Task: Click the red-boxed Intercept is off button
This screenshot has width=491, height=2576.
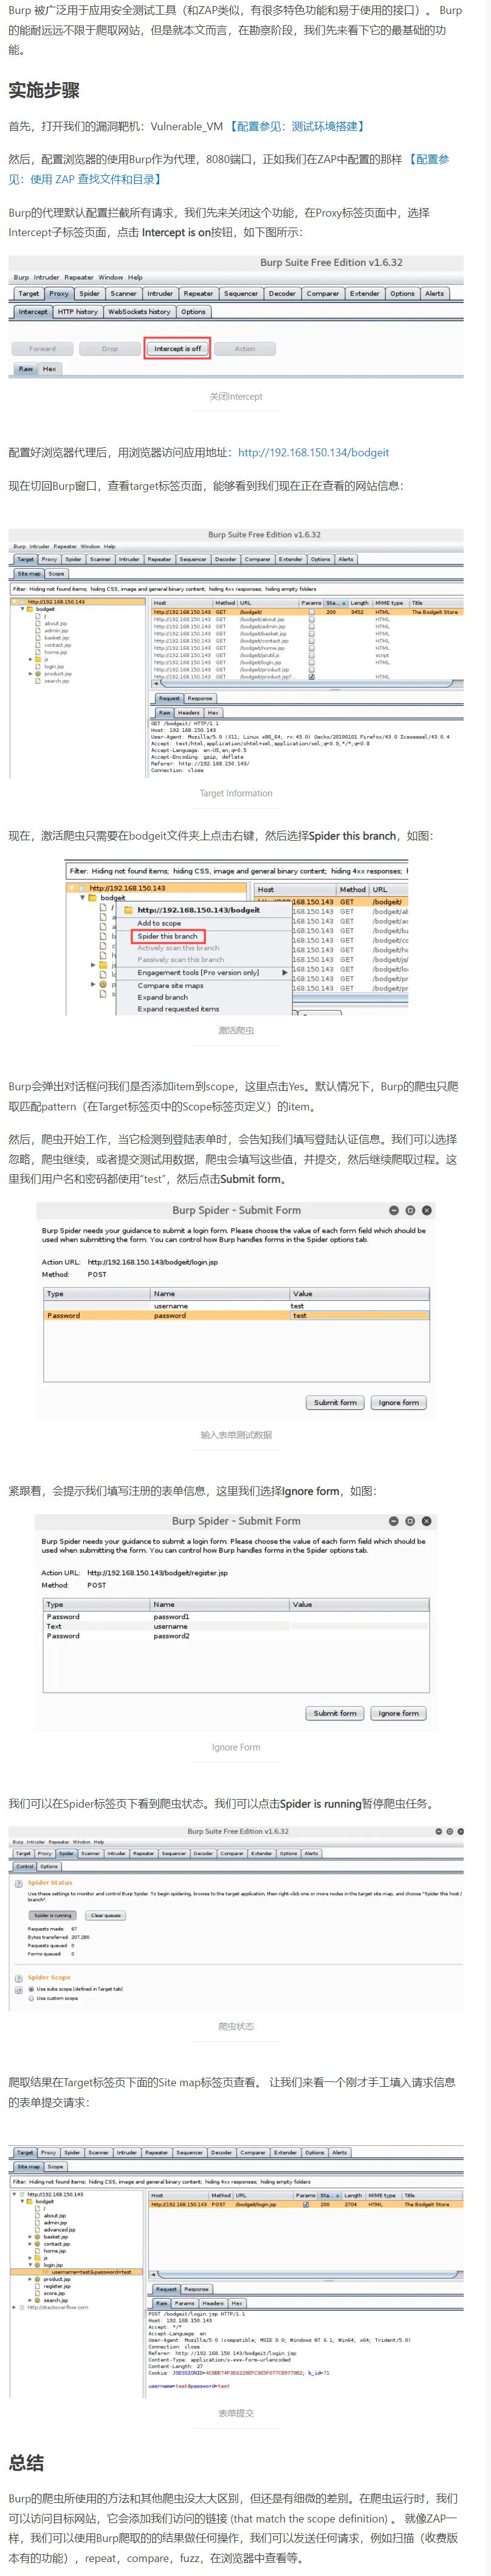Action: [177, 349]
